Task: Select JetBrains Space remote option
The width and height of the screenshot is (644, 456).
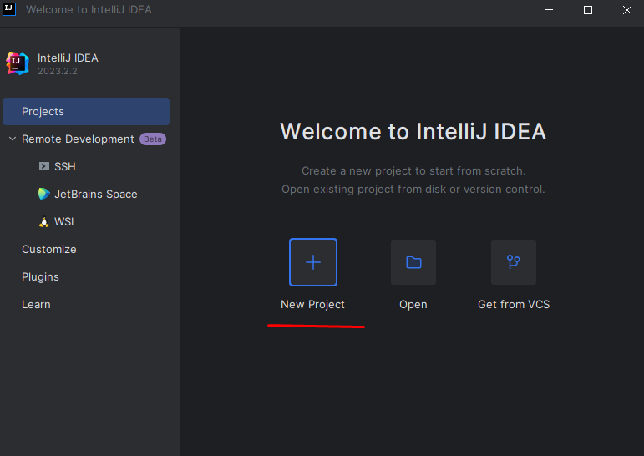Action: 96,194
